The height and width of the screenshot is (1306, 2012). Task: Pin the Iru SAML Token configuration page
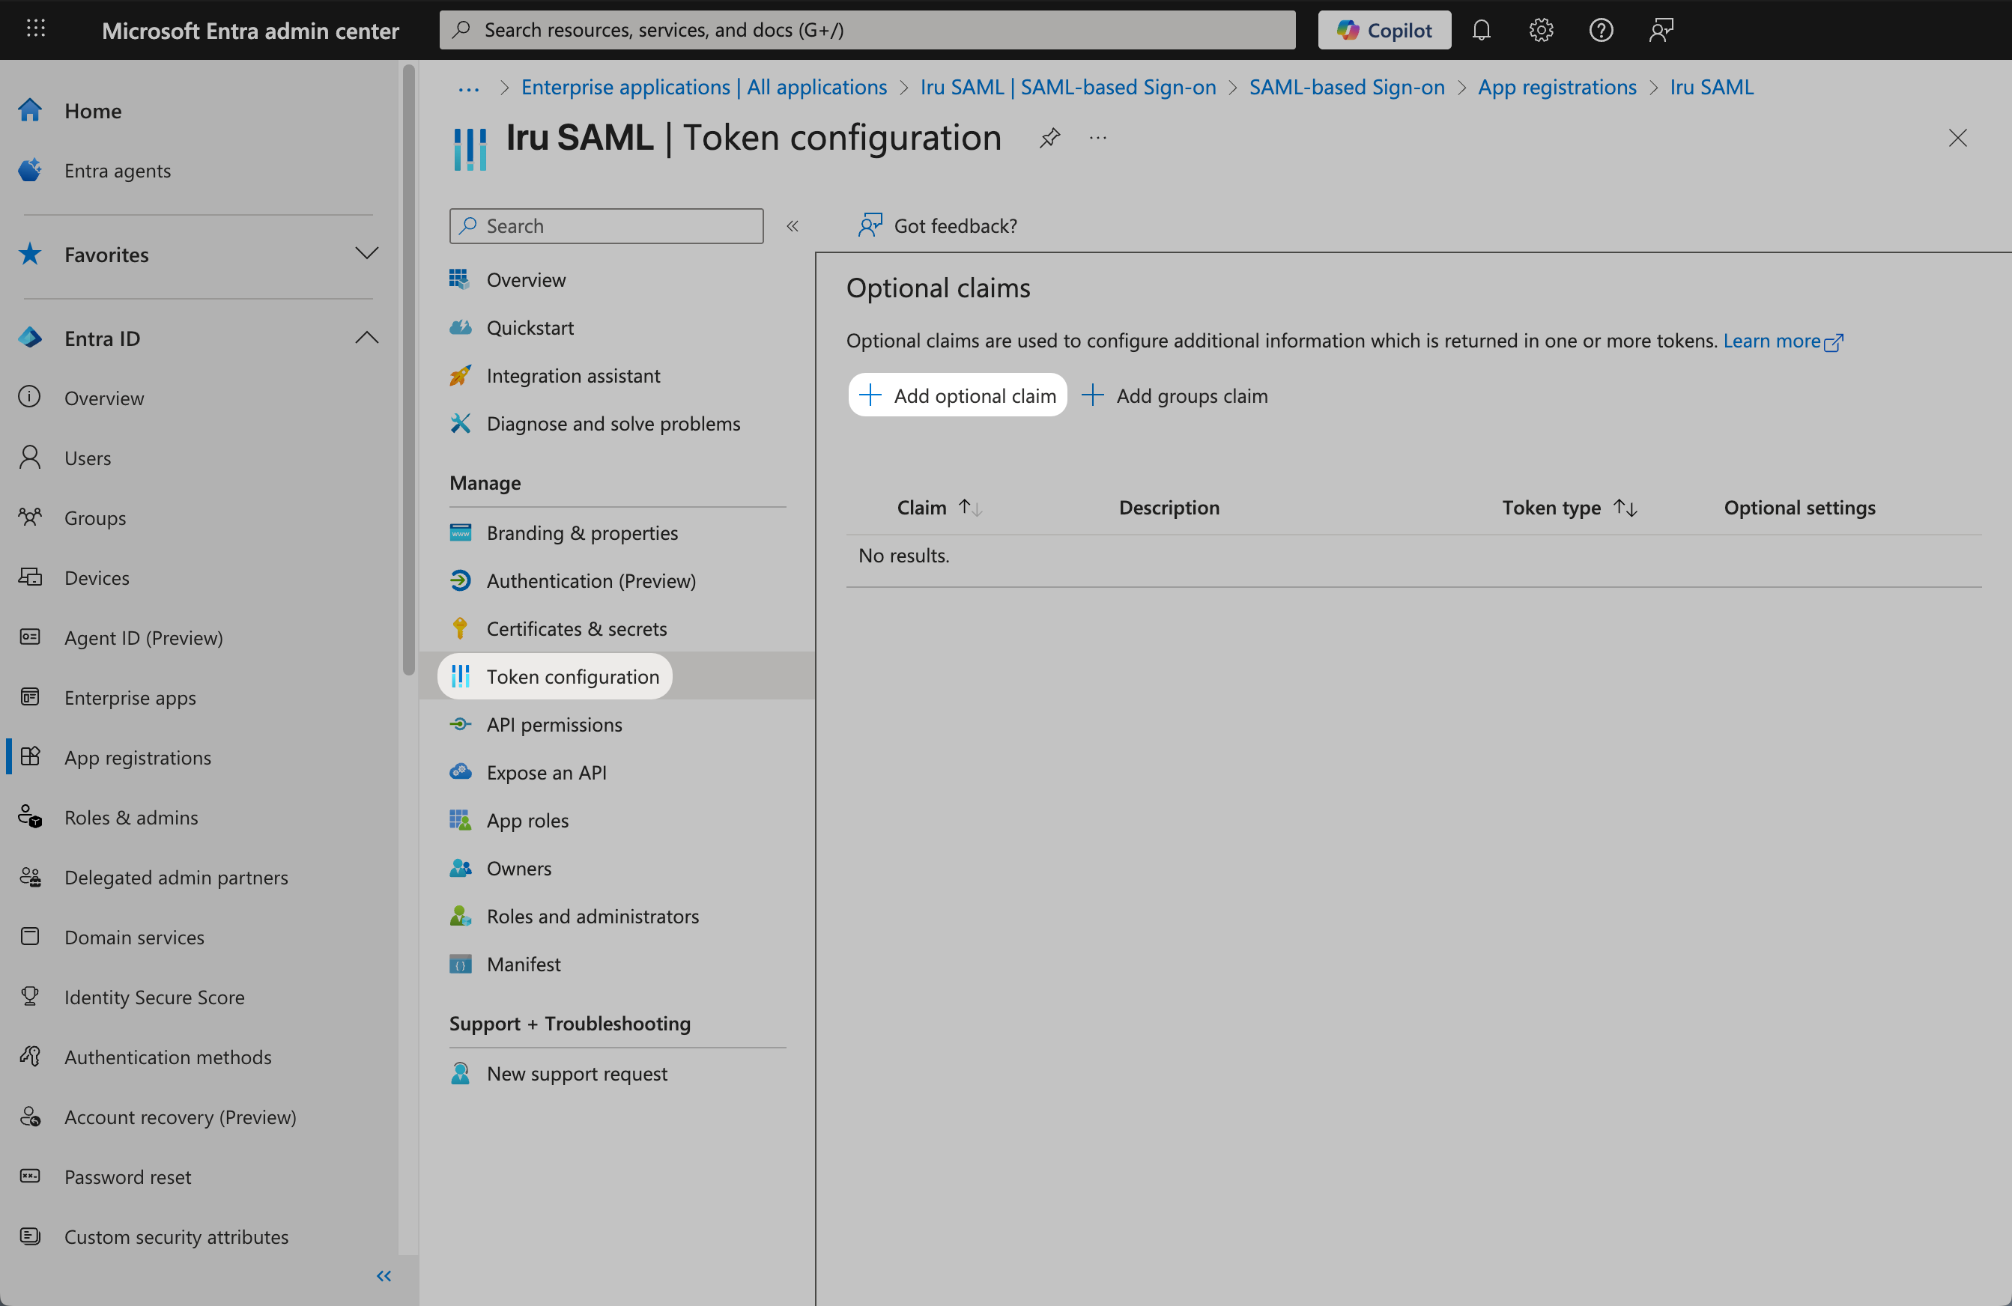1050,138
